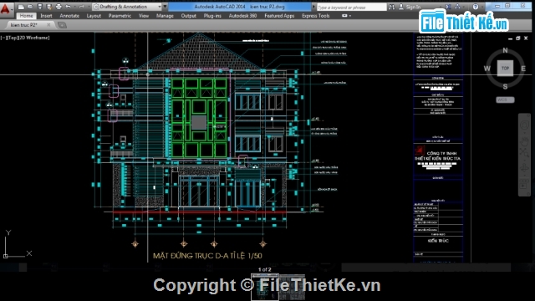
Task: Click the Undo arrow icon
Action: pyautogui.click(x=68, y=7)
